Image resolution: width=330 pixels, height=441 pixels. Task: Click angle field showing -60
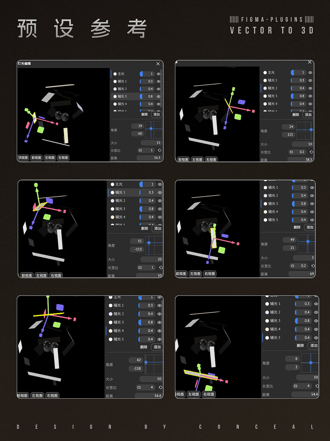[x=137, y=133]
